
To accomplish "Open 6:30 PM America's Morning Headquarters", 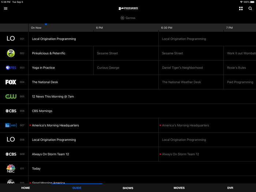I will (207, 125).
